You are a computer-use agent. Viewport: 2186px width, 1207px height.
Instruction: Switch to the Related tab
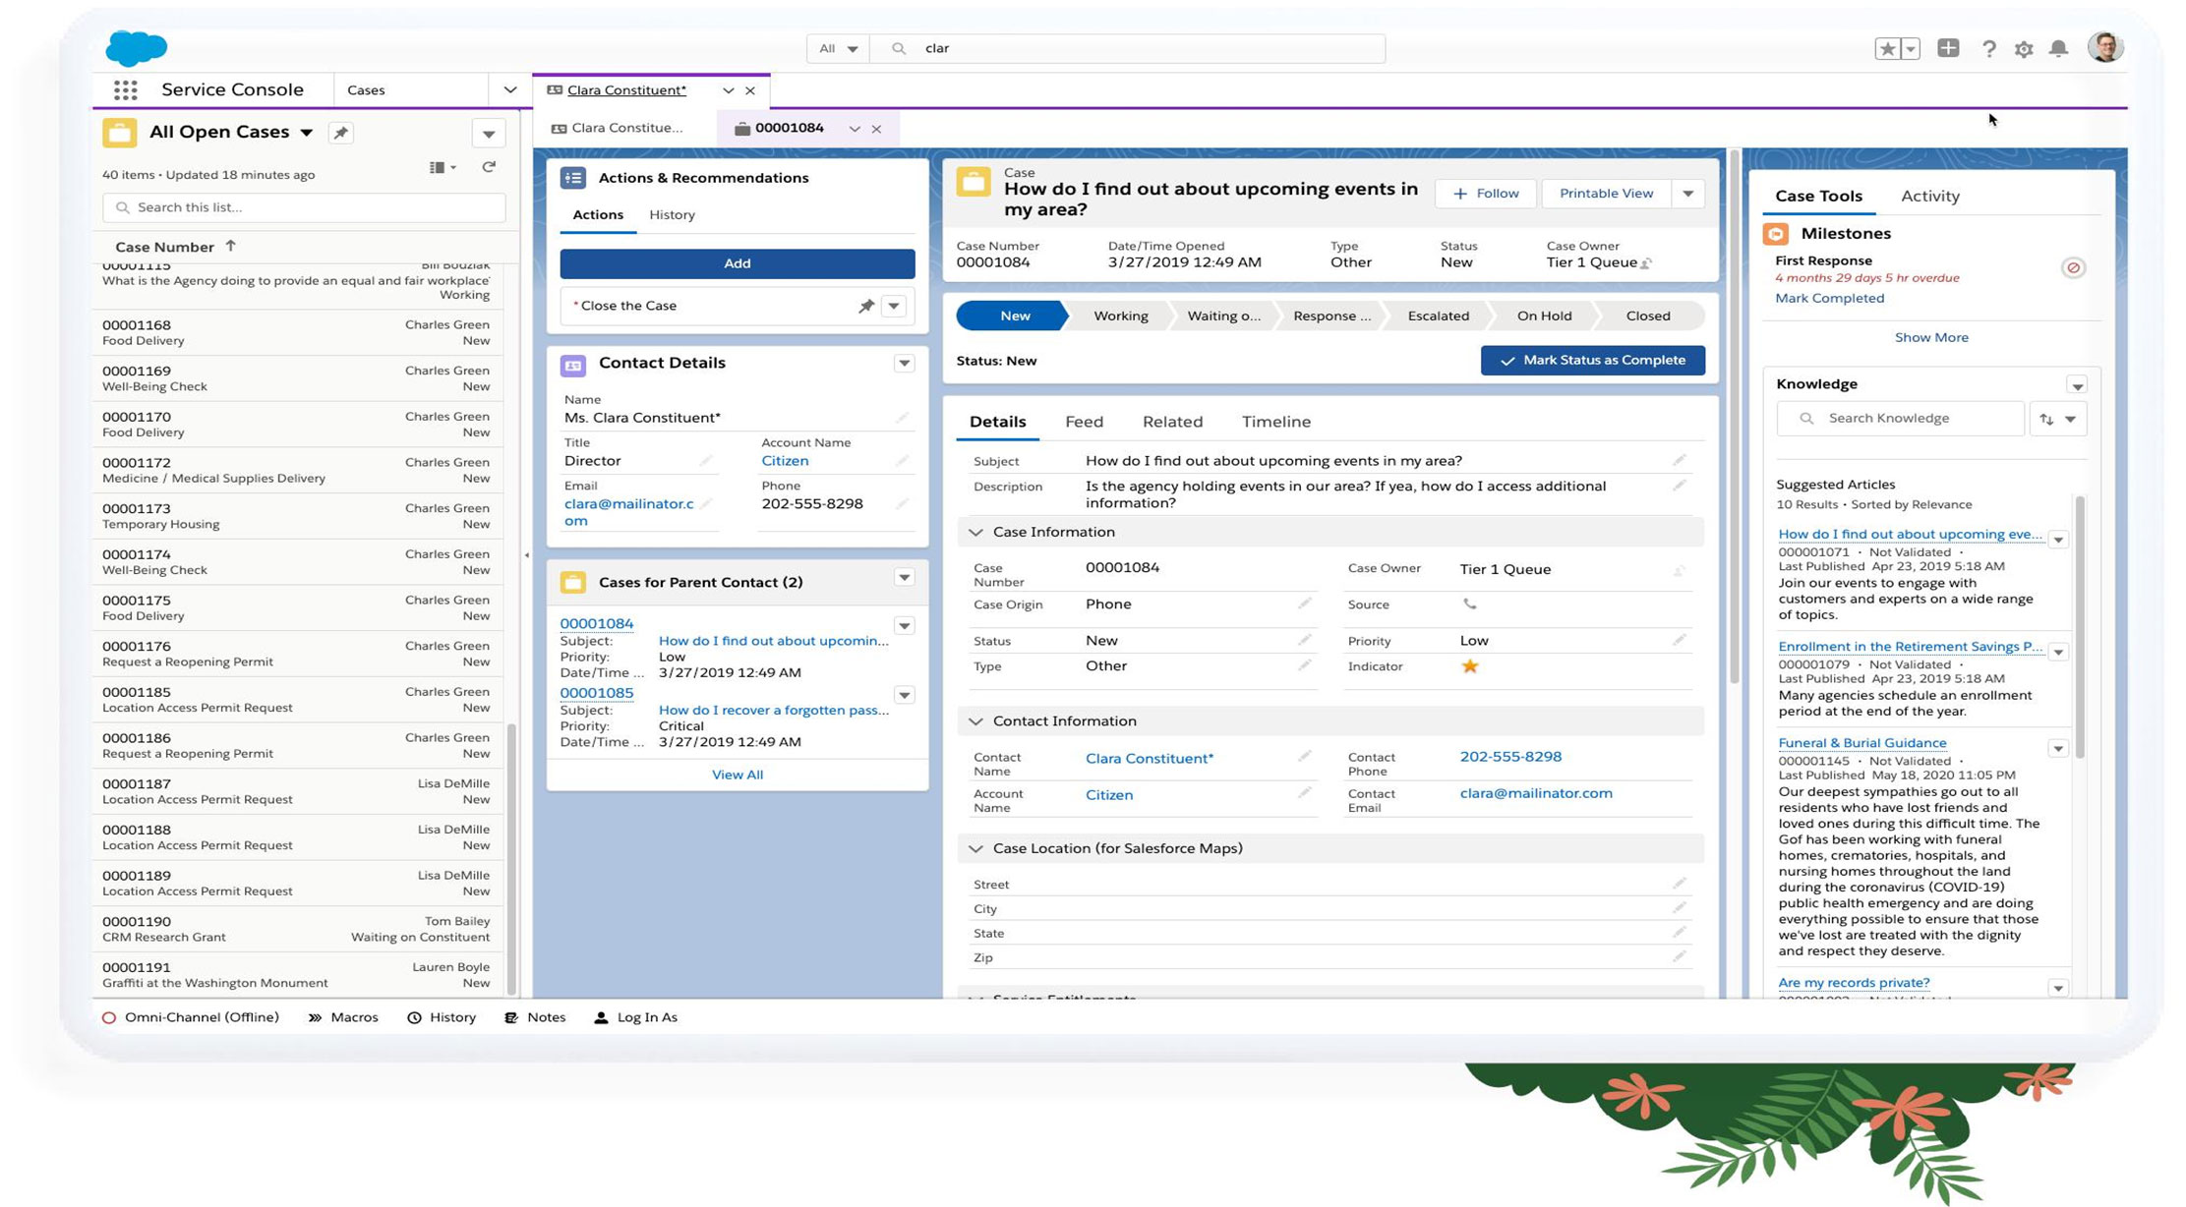[1172, 422]
